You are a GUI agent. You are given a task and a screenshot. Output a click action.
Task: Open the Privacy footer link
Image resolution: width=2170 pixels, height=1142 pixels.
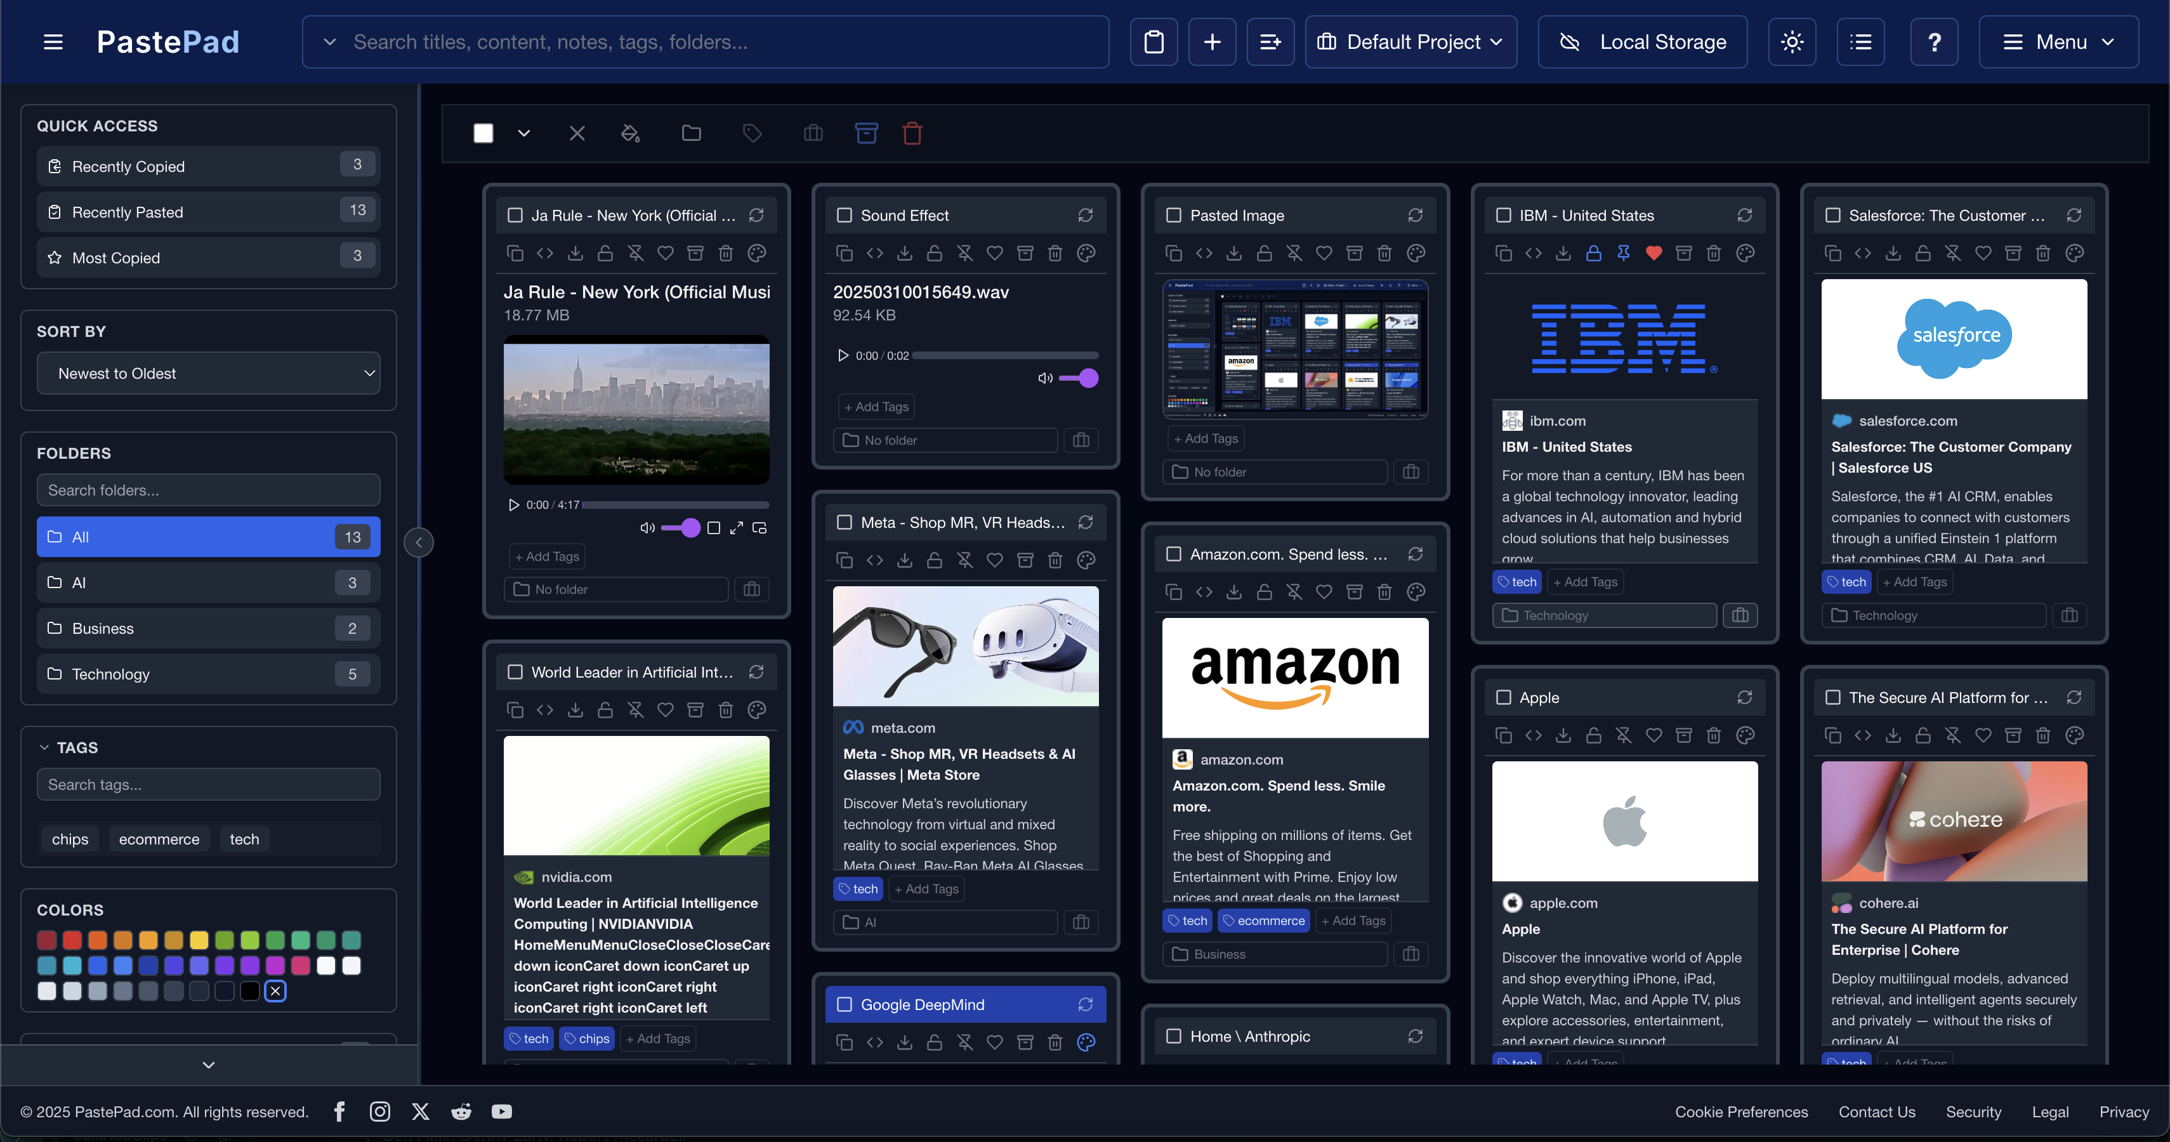coord(2124,1112)
